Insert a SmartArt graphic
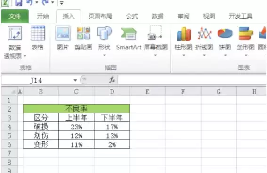This screenshot has width=267, height=173. (129, 34)
